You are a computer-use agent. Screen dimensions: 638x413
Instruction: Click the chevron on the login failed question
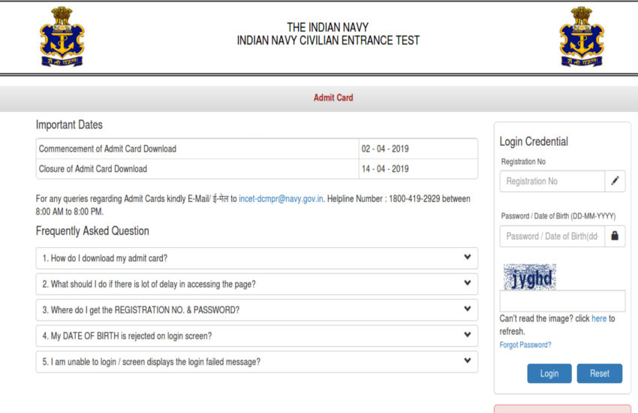[467, 361]
